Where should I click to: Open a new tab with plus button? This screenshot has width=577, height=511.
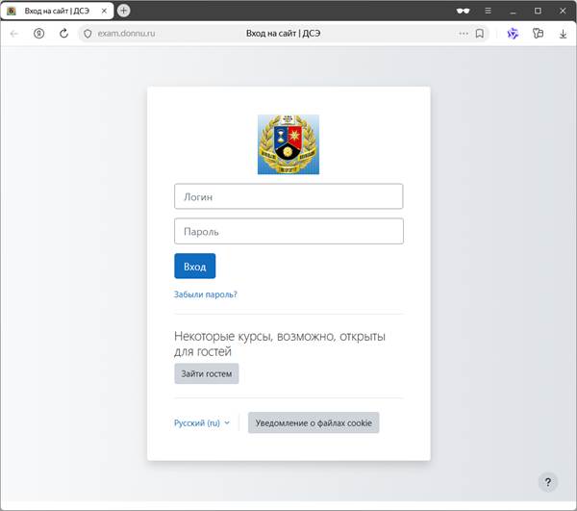coord(124,11)
